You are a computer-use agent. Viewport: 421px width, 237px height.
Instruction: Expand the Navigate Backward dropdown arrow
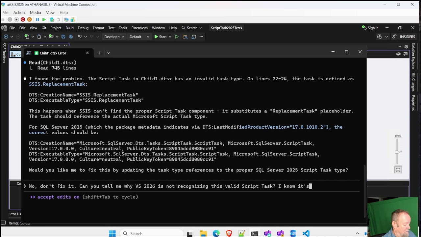coord(12,37)
